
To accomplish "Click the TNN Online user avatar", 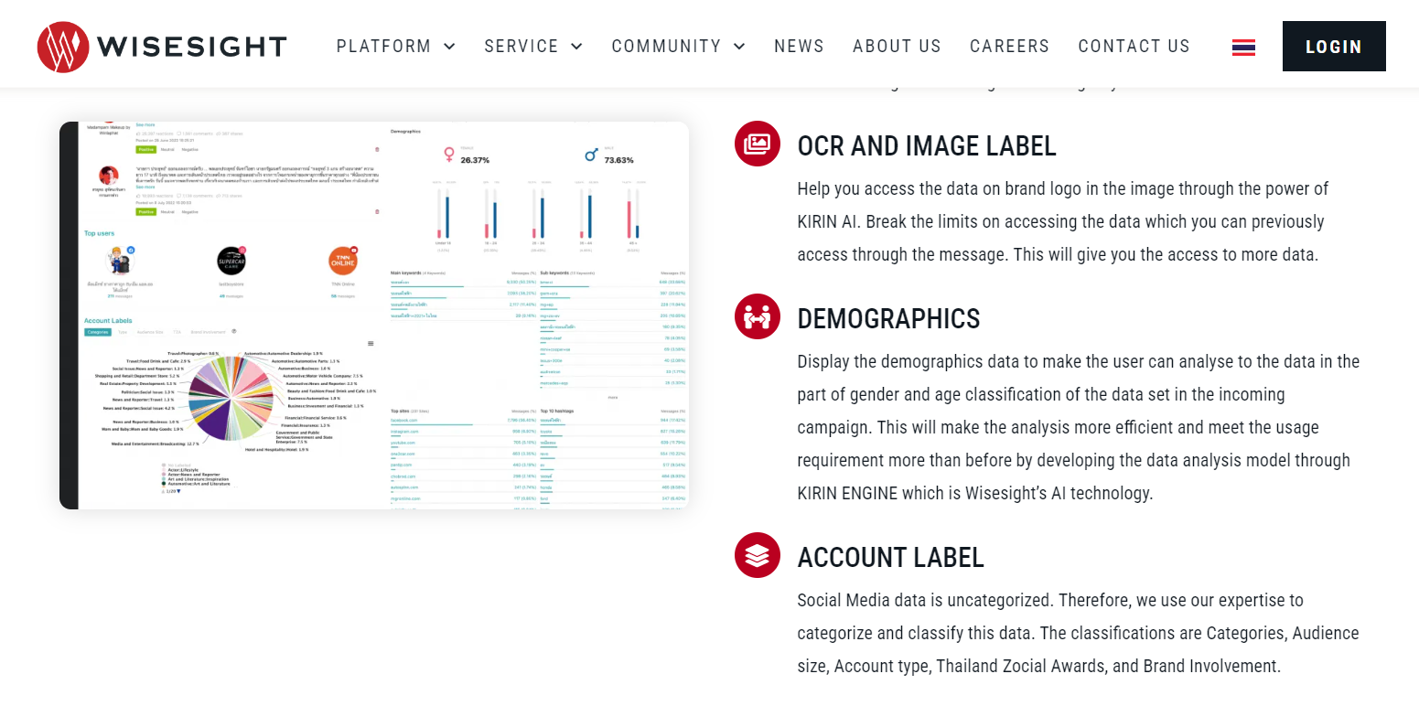I will 342,261.
